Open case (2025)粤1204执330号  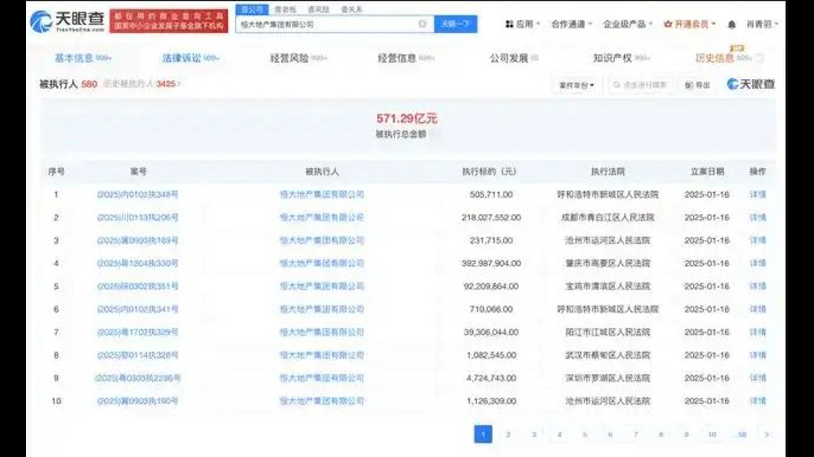click(x=137, y=263)
